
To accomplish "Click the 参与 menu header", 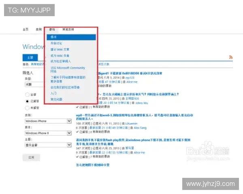I will point(52,30).
